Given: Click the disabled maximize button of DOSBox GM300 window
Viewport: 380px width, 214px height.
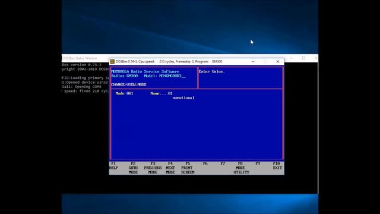Looking at the screenshot, I should click(x=265, y=62).
